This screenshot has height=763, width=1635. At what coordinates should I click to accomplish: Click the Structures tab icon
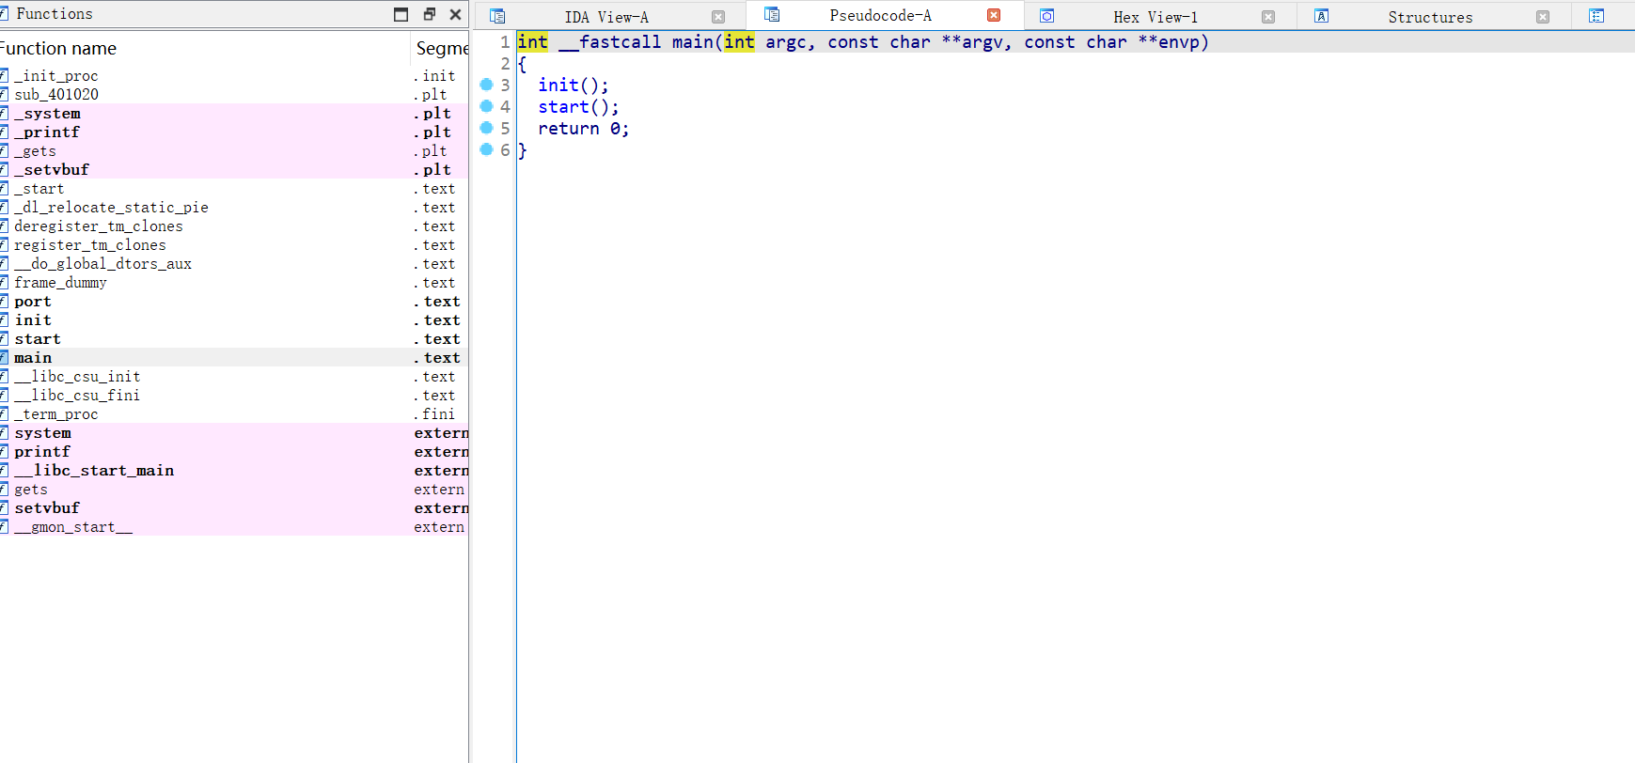1321,16
